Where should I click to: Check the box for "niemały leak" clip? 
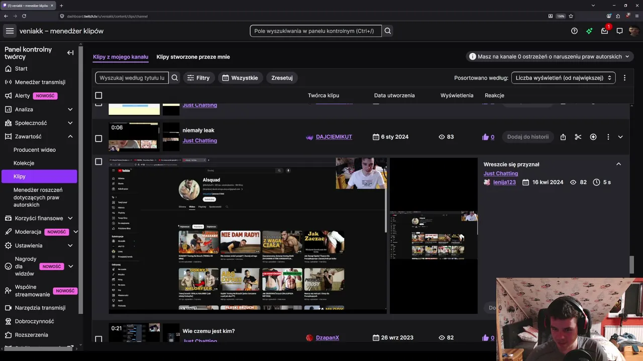pos(98,138)
